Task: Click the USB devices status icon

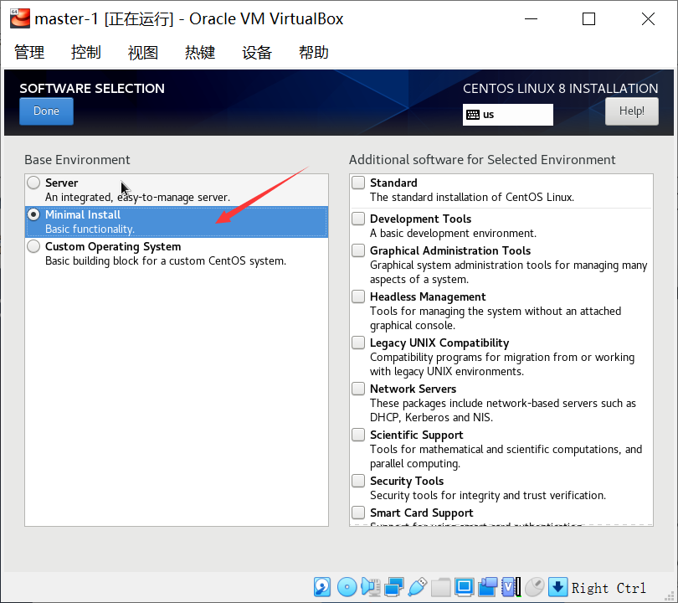Action: point(418,587)
